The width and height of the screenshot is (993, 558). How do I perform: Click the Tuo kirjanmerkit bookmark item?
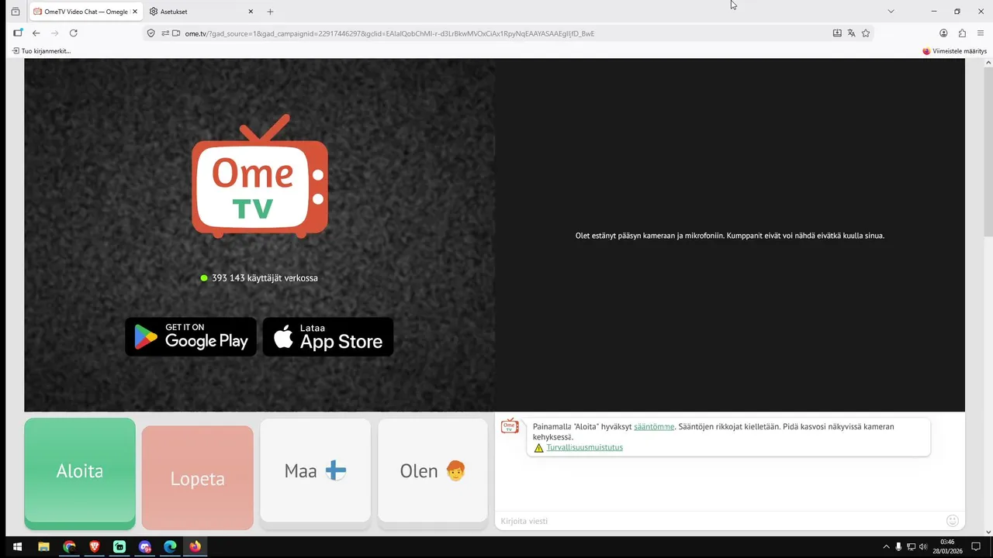[x=41, y=51]
